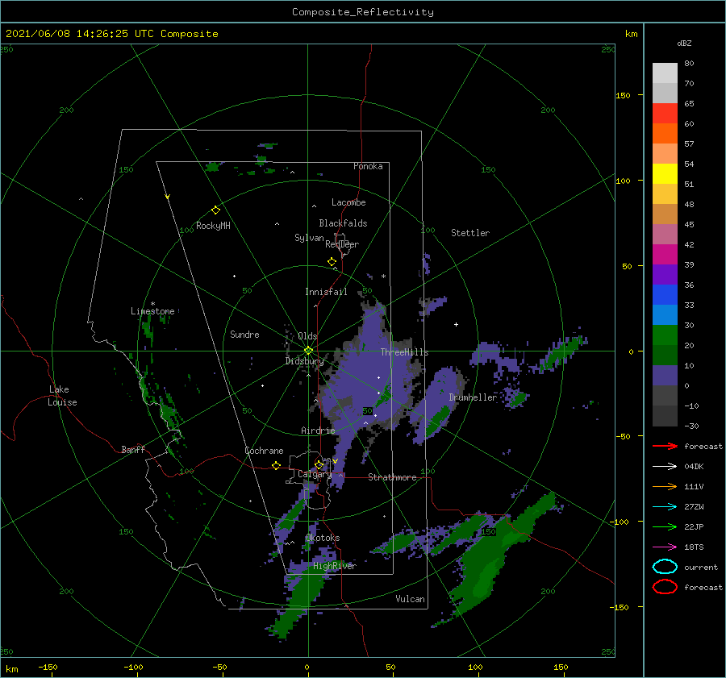Click the Innisfail city label
Viewport: 726px width, 678px height.
pos(326,292)
